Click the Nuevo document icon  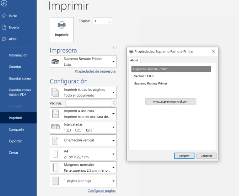point(4,27)
